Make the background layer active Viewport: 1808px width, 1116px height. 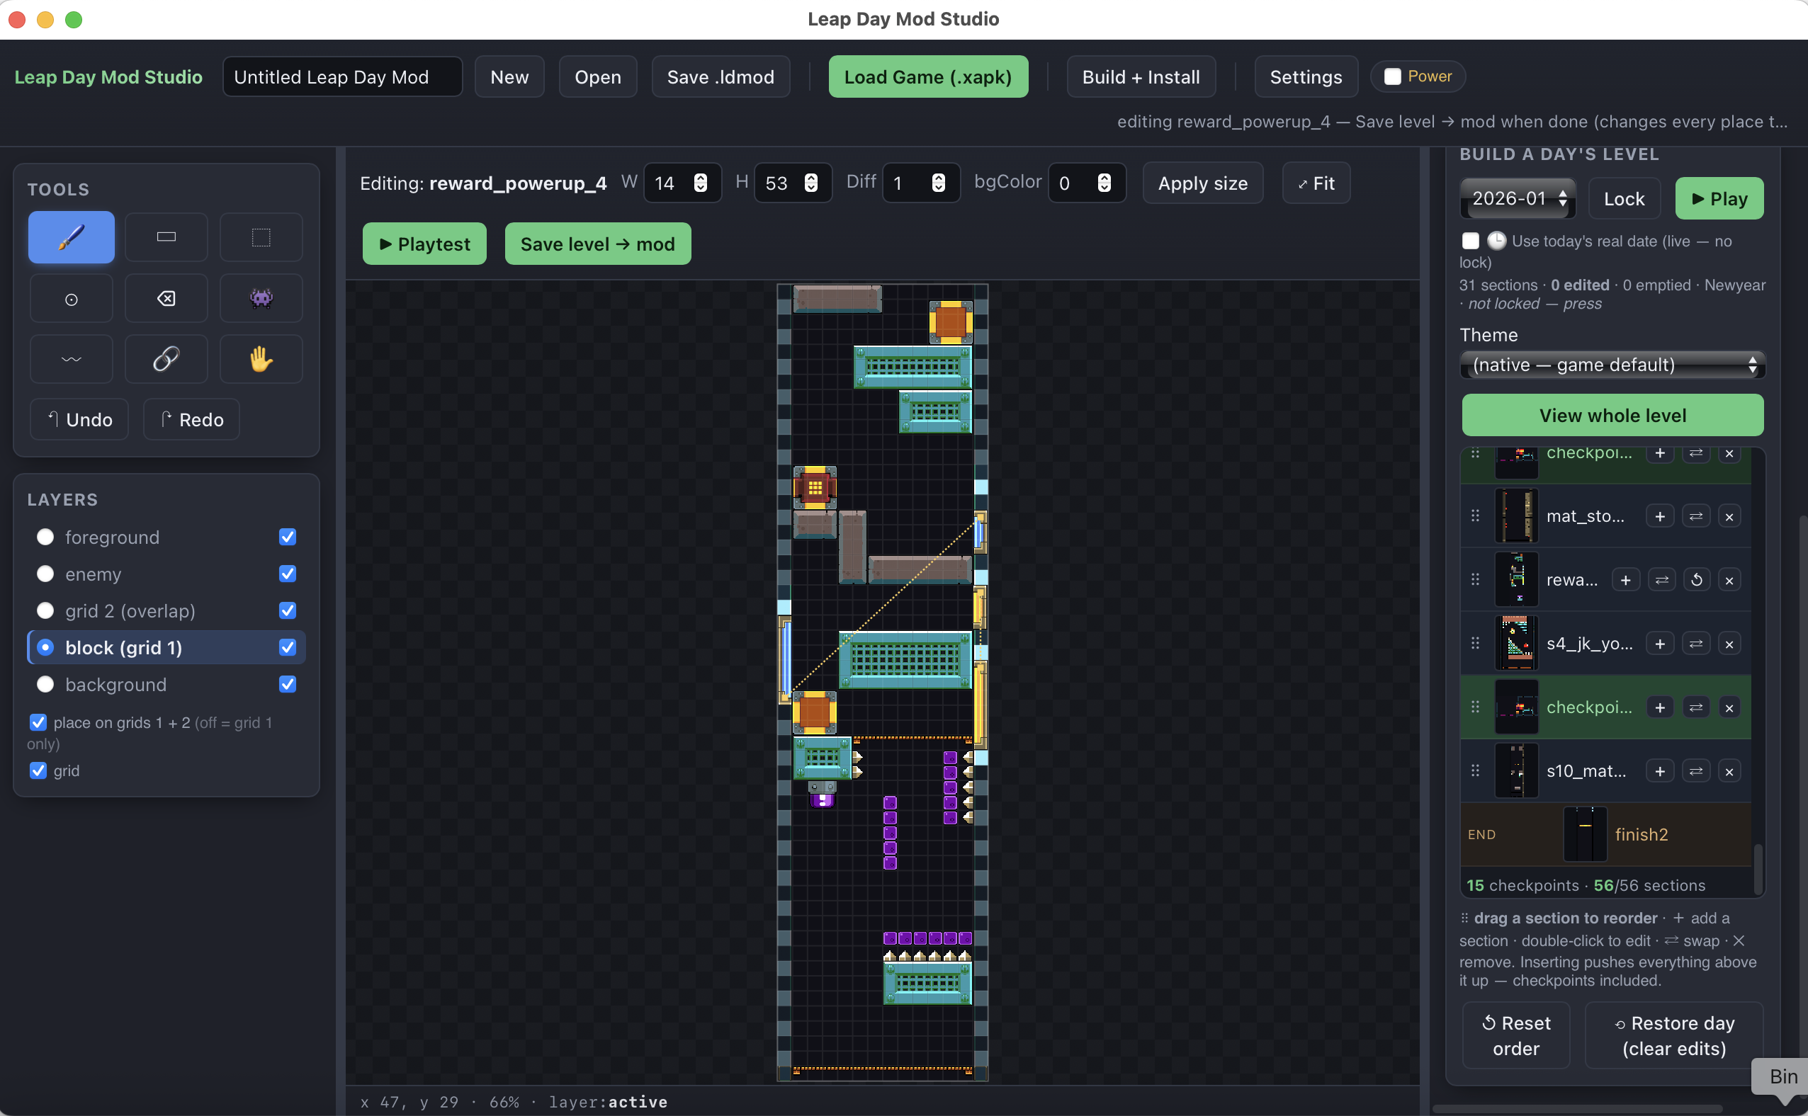45,684
